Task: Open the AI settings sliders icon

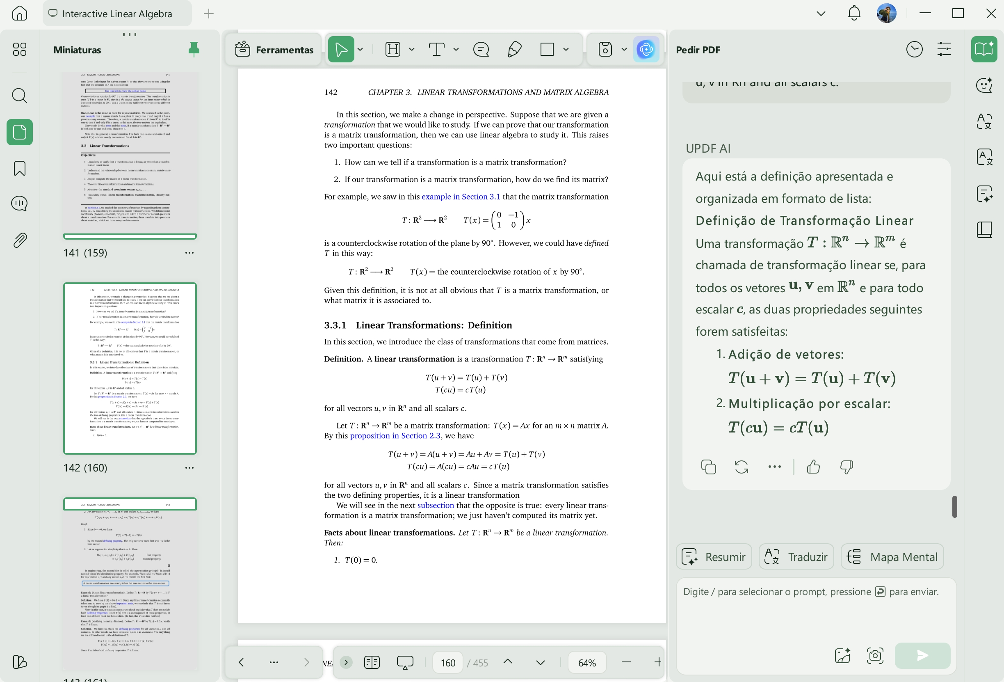Action: click(944, 49)
